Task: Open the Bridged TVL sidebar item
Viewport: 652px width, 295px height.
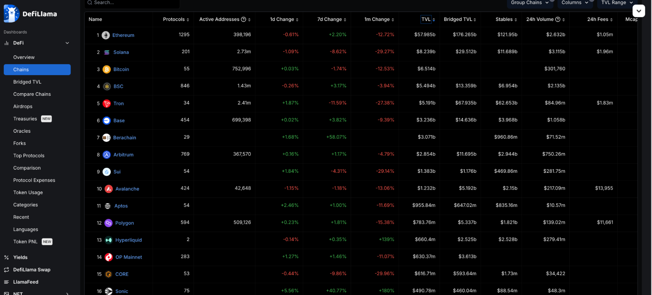Action: 27,82
